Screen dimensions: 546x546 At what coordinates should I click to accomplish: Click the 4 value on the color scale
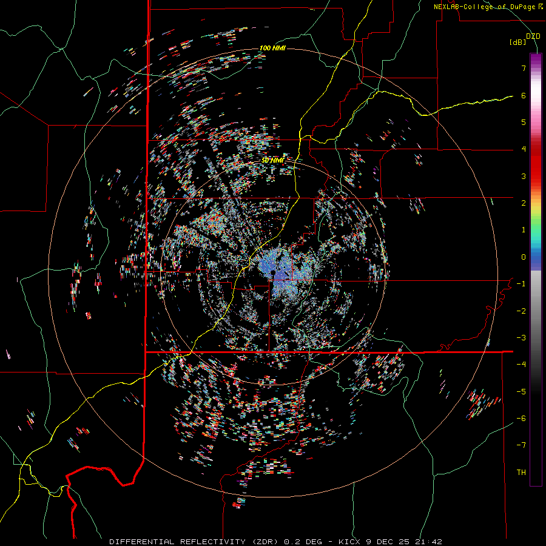(524, 149)
